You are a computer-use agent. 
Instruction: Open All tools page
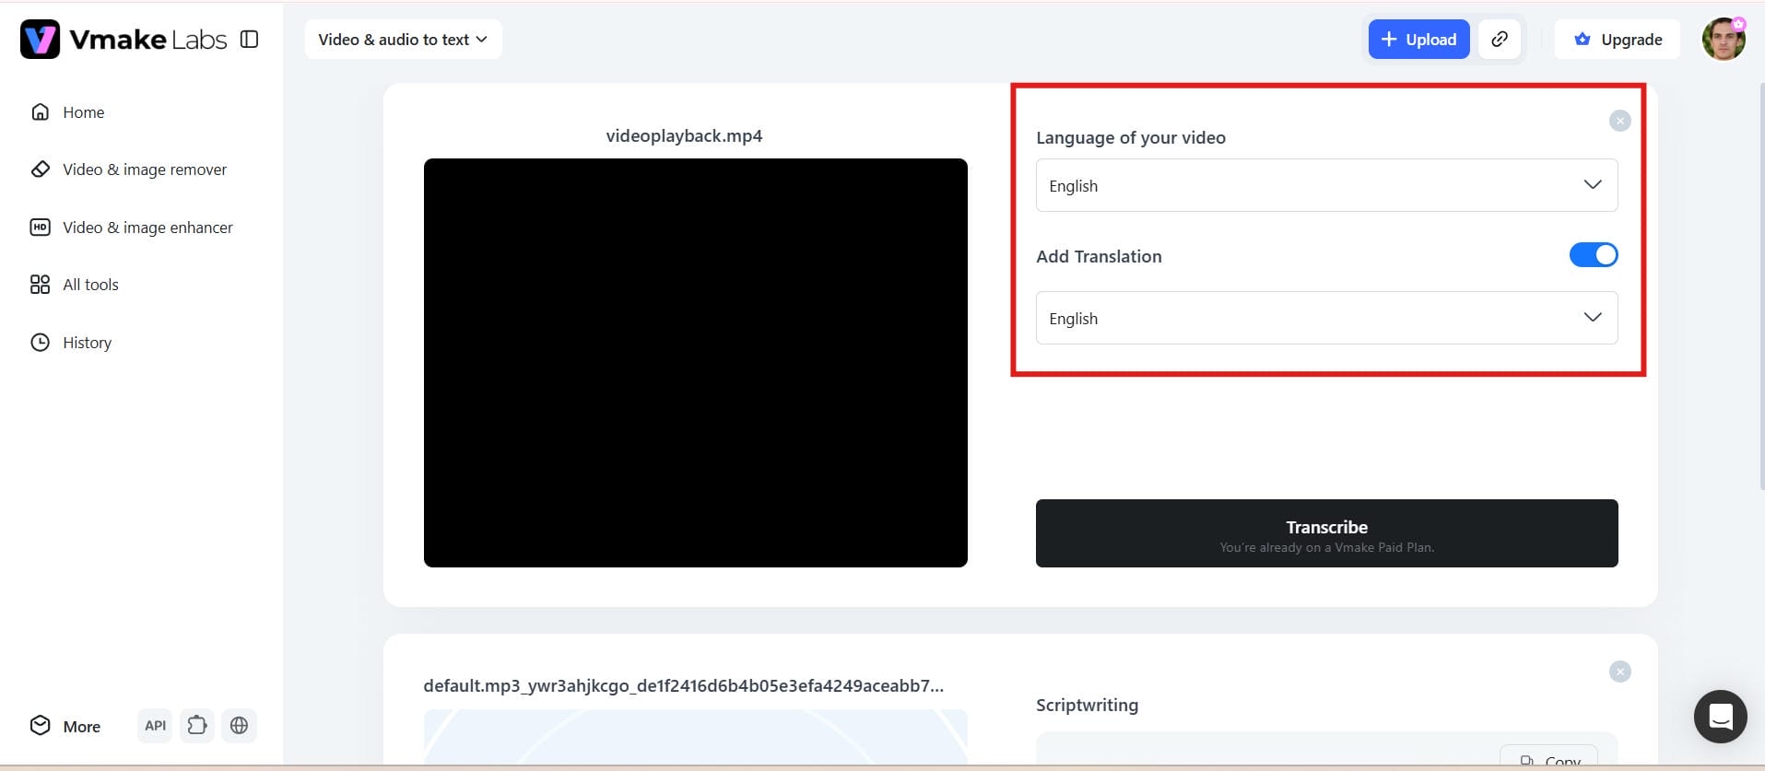point(74,285)
